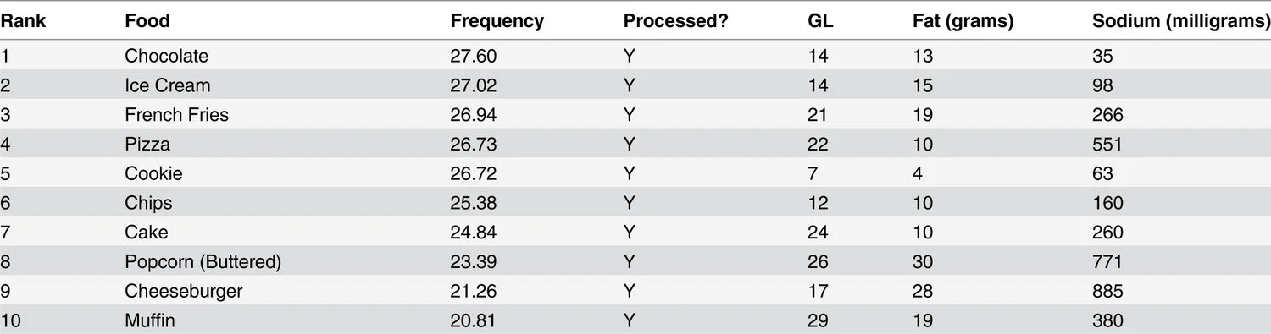Click sodium value 885
Viewport: 1271px width, 334px height.
[1108, 292]
